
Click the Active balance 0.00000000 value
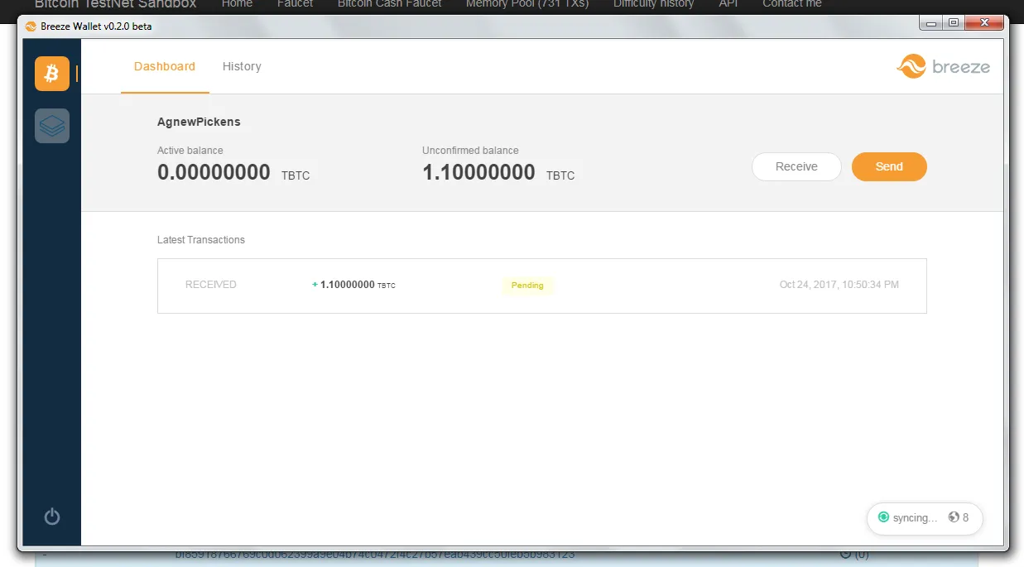click(214, 172)
